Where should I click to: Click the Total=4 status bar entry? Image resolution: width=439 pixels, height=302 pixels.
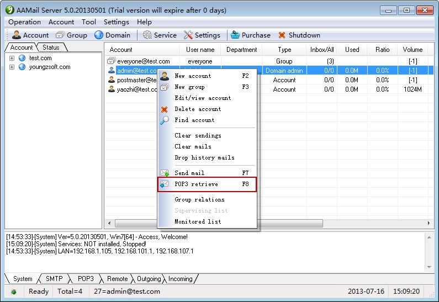[70, 292]
